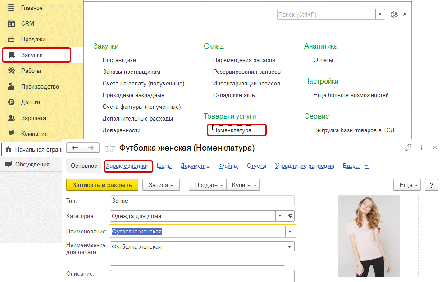Open Резервирования запасов link
Image resolution: width=442 pixels, height=282 pixels.
pyautogui.click(x=246, y=72)
